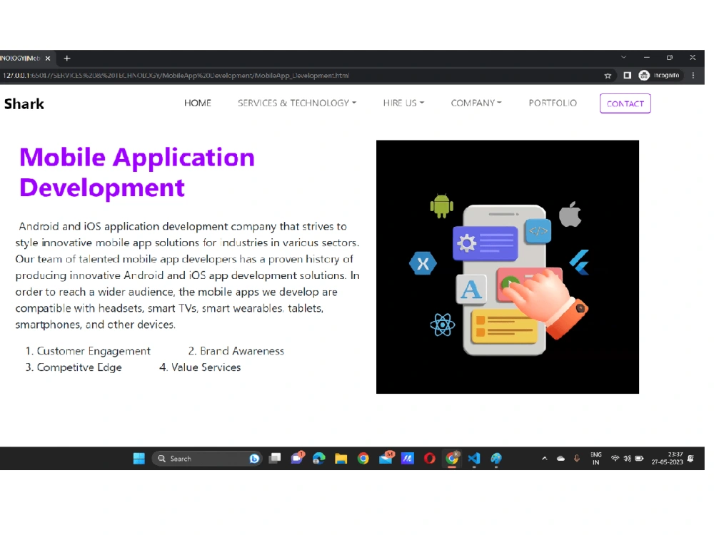This screenshot has height=535, width=714.
Task: Expand SERVICES & TECHNOLOGY dropdown
Action: [x=297, y=103]
